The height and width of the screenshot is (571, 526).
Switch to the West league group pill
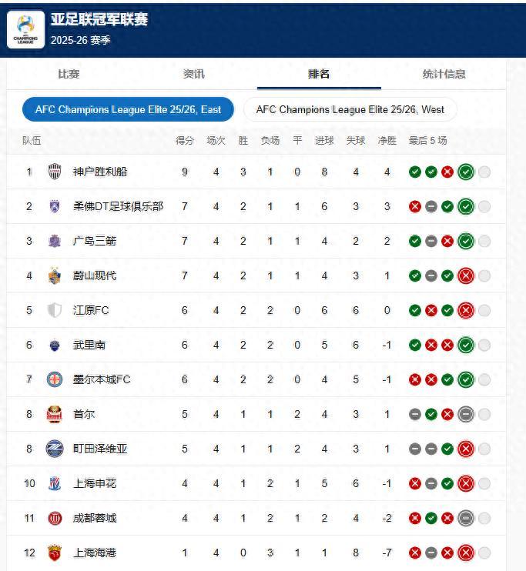(x=350, y=110)
